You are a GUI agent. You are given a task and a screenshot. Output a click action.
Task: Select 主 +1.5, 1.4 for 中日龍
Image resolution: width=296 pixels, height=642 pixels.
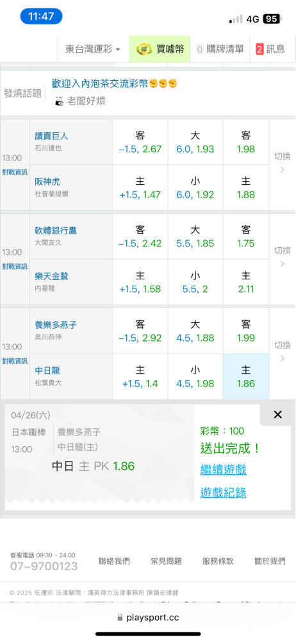140,377
